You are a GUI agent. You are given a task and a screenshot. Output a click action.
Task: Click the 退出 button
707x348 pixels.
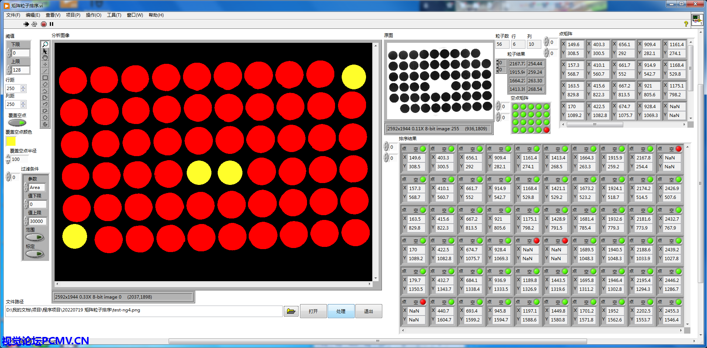click(x=368, y=311)
